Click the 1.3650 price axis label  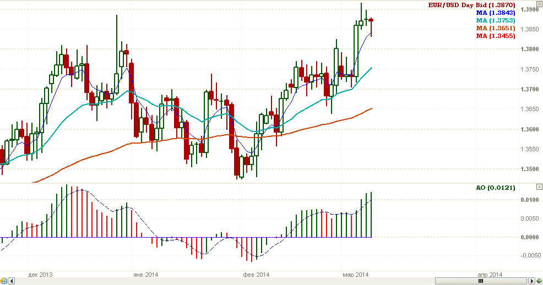click(530, 109)
